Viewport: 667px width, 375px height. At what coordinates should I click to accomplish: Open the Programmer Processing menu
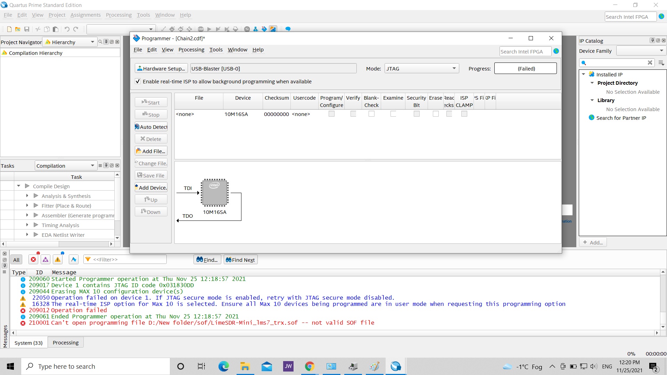click(x=191, y=50)
